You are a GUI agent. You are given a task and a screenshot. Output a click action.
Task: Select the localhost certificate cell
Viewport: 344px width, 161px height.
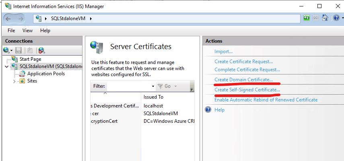[153, 106]
